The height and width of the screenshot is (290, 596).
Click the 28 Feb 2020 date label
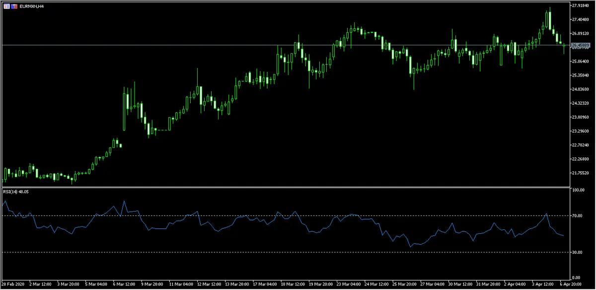[x=13, y=285]
